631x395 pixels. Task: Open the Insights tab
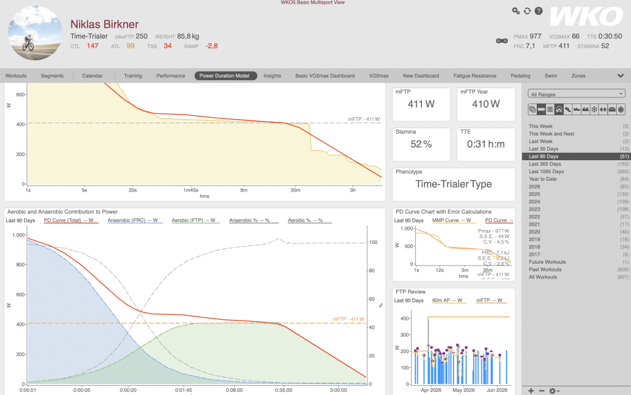pos(272,76)
